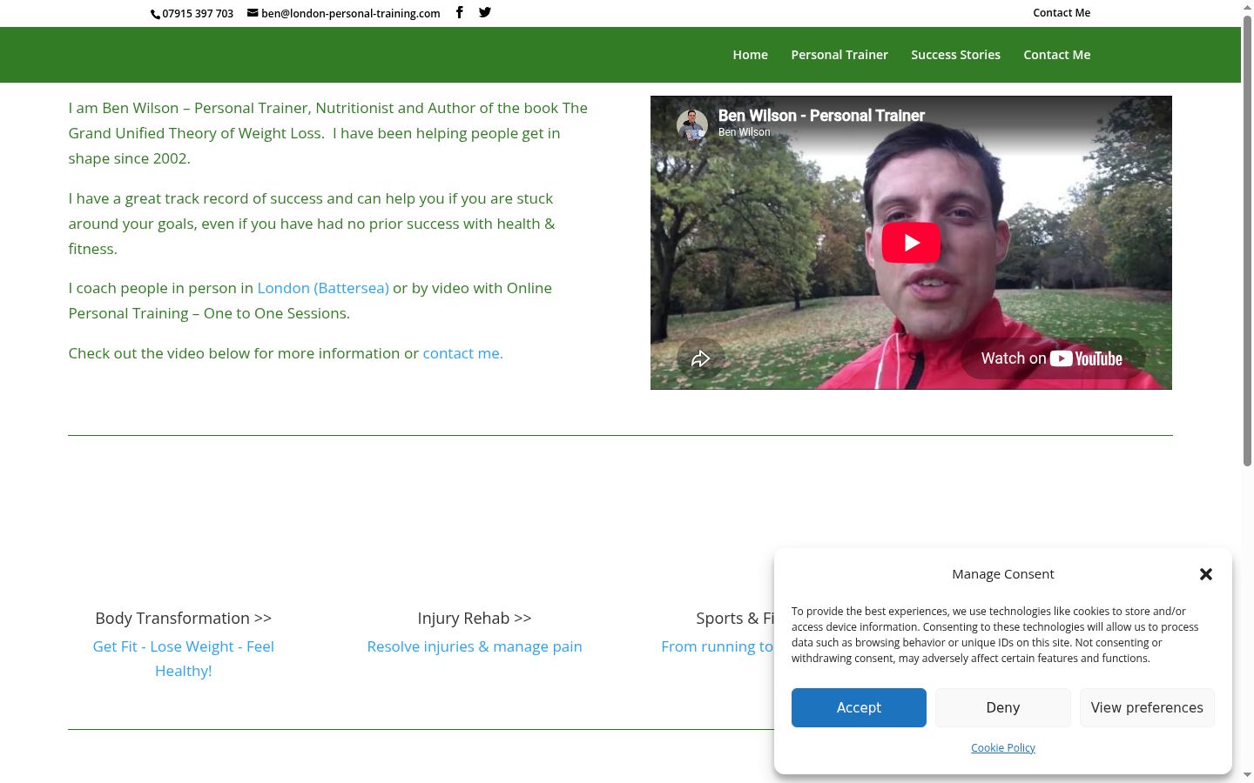This screenshot has width=1254, height=783.
Task: Close the Manage Consent dialog
Action: (x=1206, y=574)
